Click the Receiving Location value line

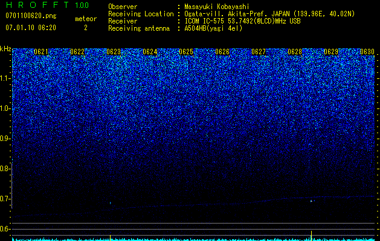[269, 14]
